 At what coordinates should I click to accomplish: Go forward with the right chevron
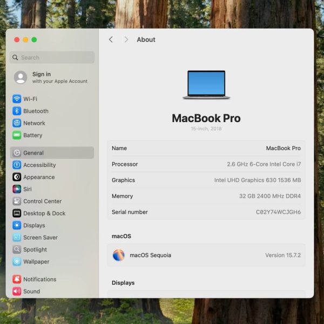tap(126, 39)
